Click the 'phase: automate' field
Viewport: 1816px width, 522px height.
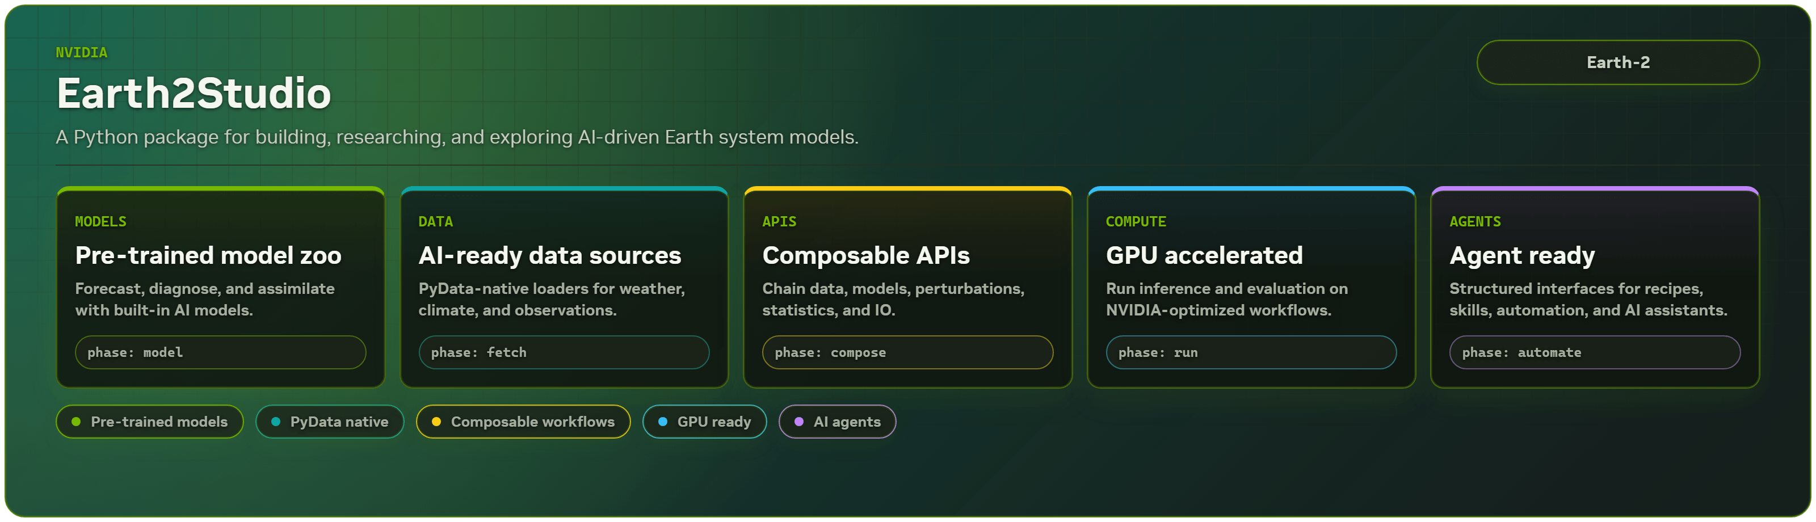[1595, 352]
